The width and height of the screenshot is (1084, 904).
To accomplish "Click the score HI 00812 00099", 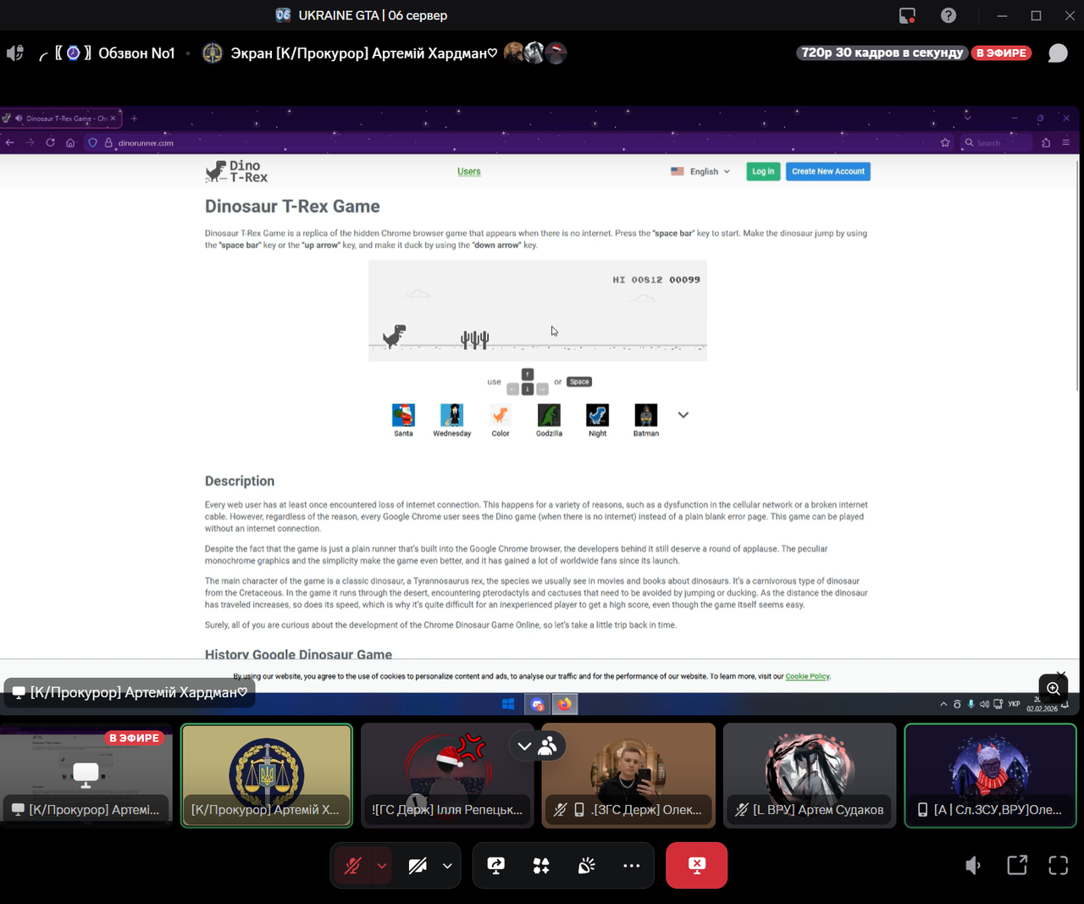I will click(x=656, y=280).
